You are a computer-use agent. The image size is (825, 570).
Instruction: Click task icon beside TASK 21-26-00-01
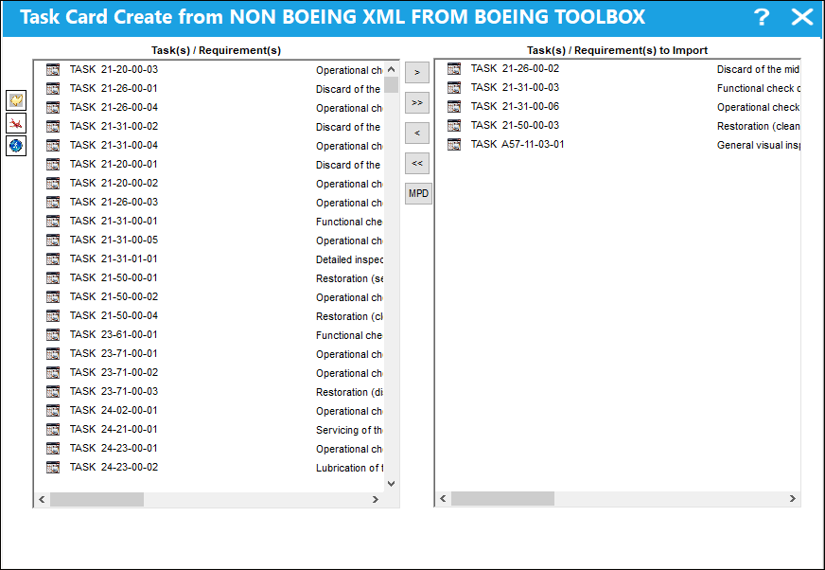pyautogui.click(x=53, y=88)
